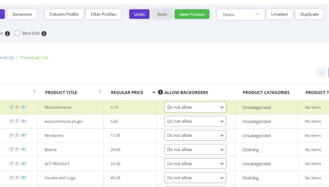This screenshot has height=187, width=329.
Task: Click the edit icon for Woocommerce row
Action: (12, 107)
